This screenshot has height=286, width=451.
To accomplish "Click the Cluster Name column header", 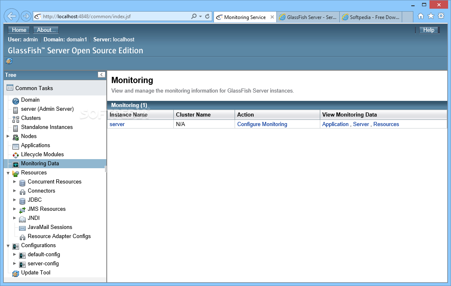I will click(204, 114).
